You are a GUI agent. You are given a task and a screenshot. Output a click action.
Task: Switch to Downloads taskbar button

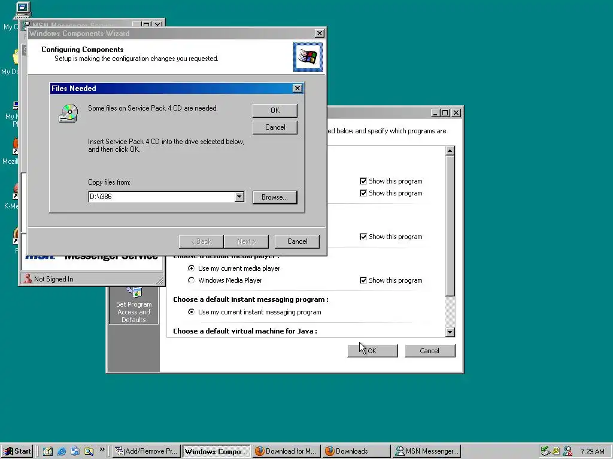click(x=356, y=451)
